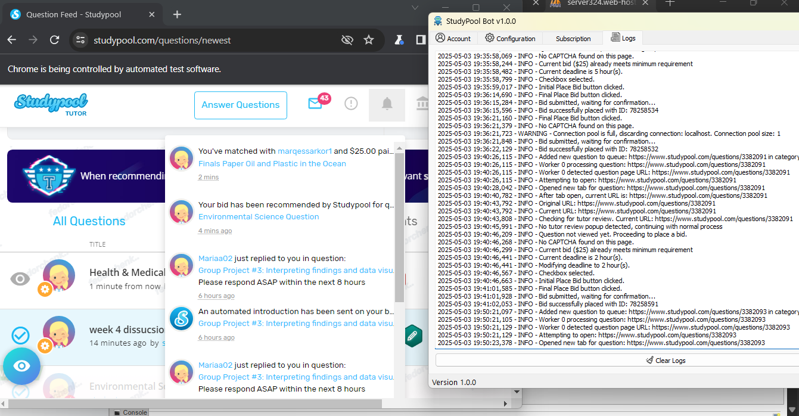
Task: Open new tab in background server324 window
Action: [x=670, y=3]
